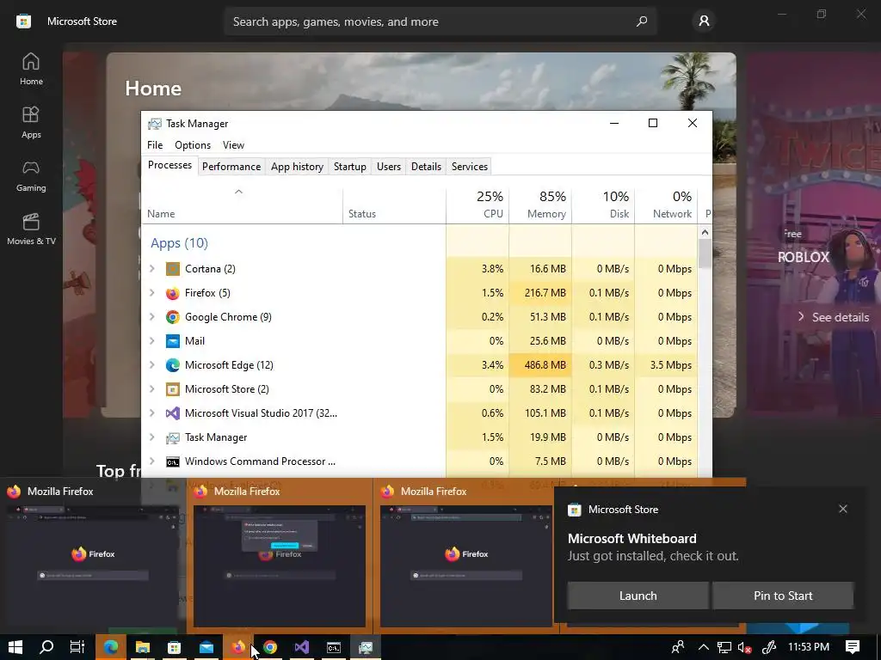The width and height of the screenshot is (881, 660).
Task: Sort by the Network column header
Action: pyautogui.click(x=667, y=205)
